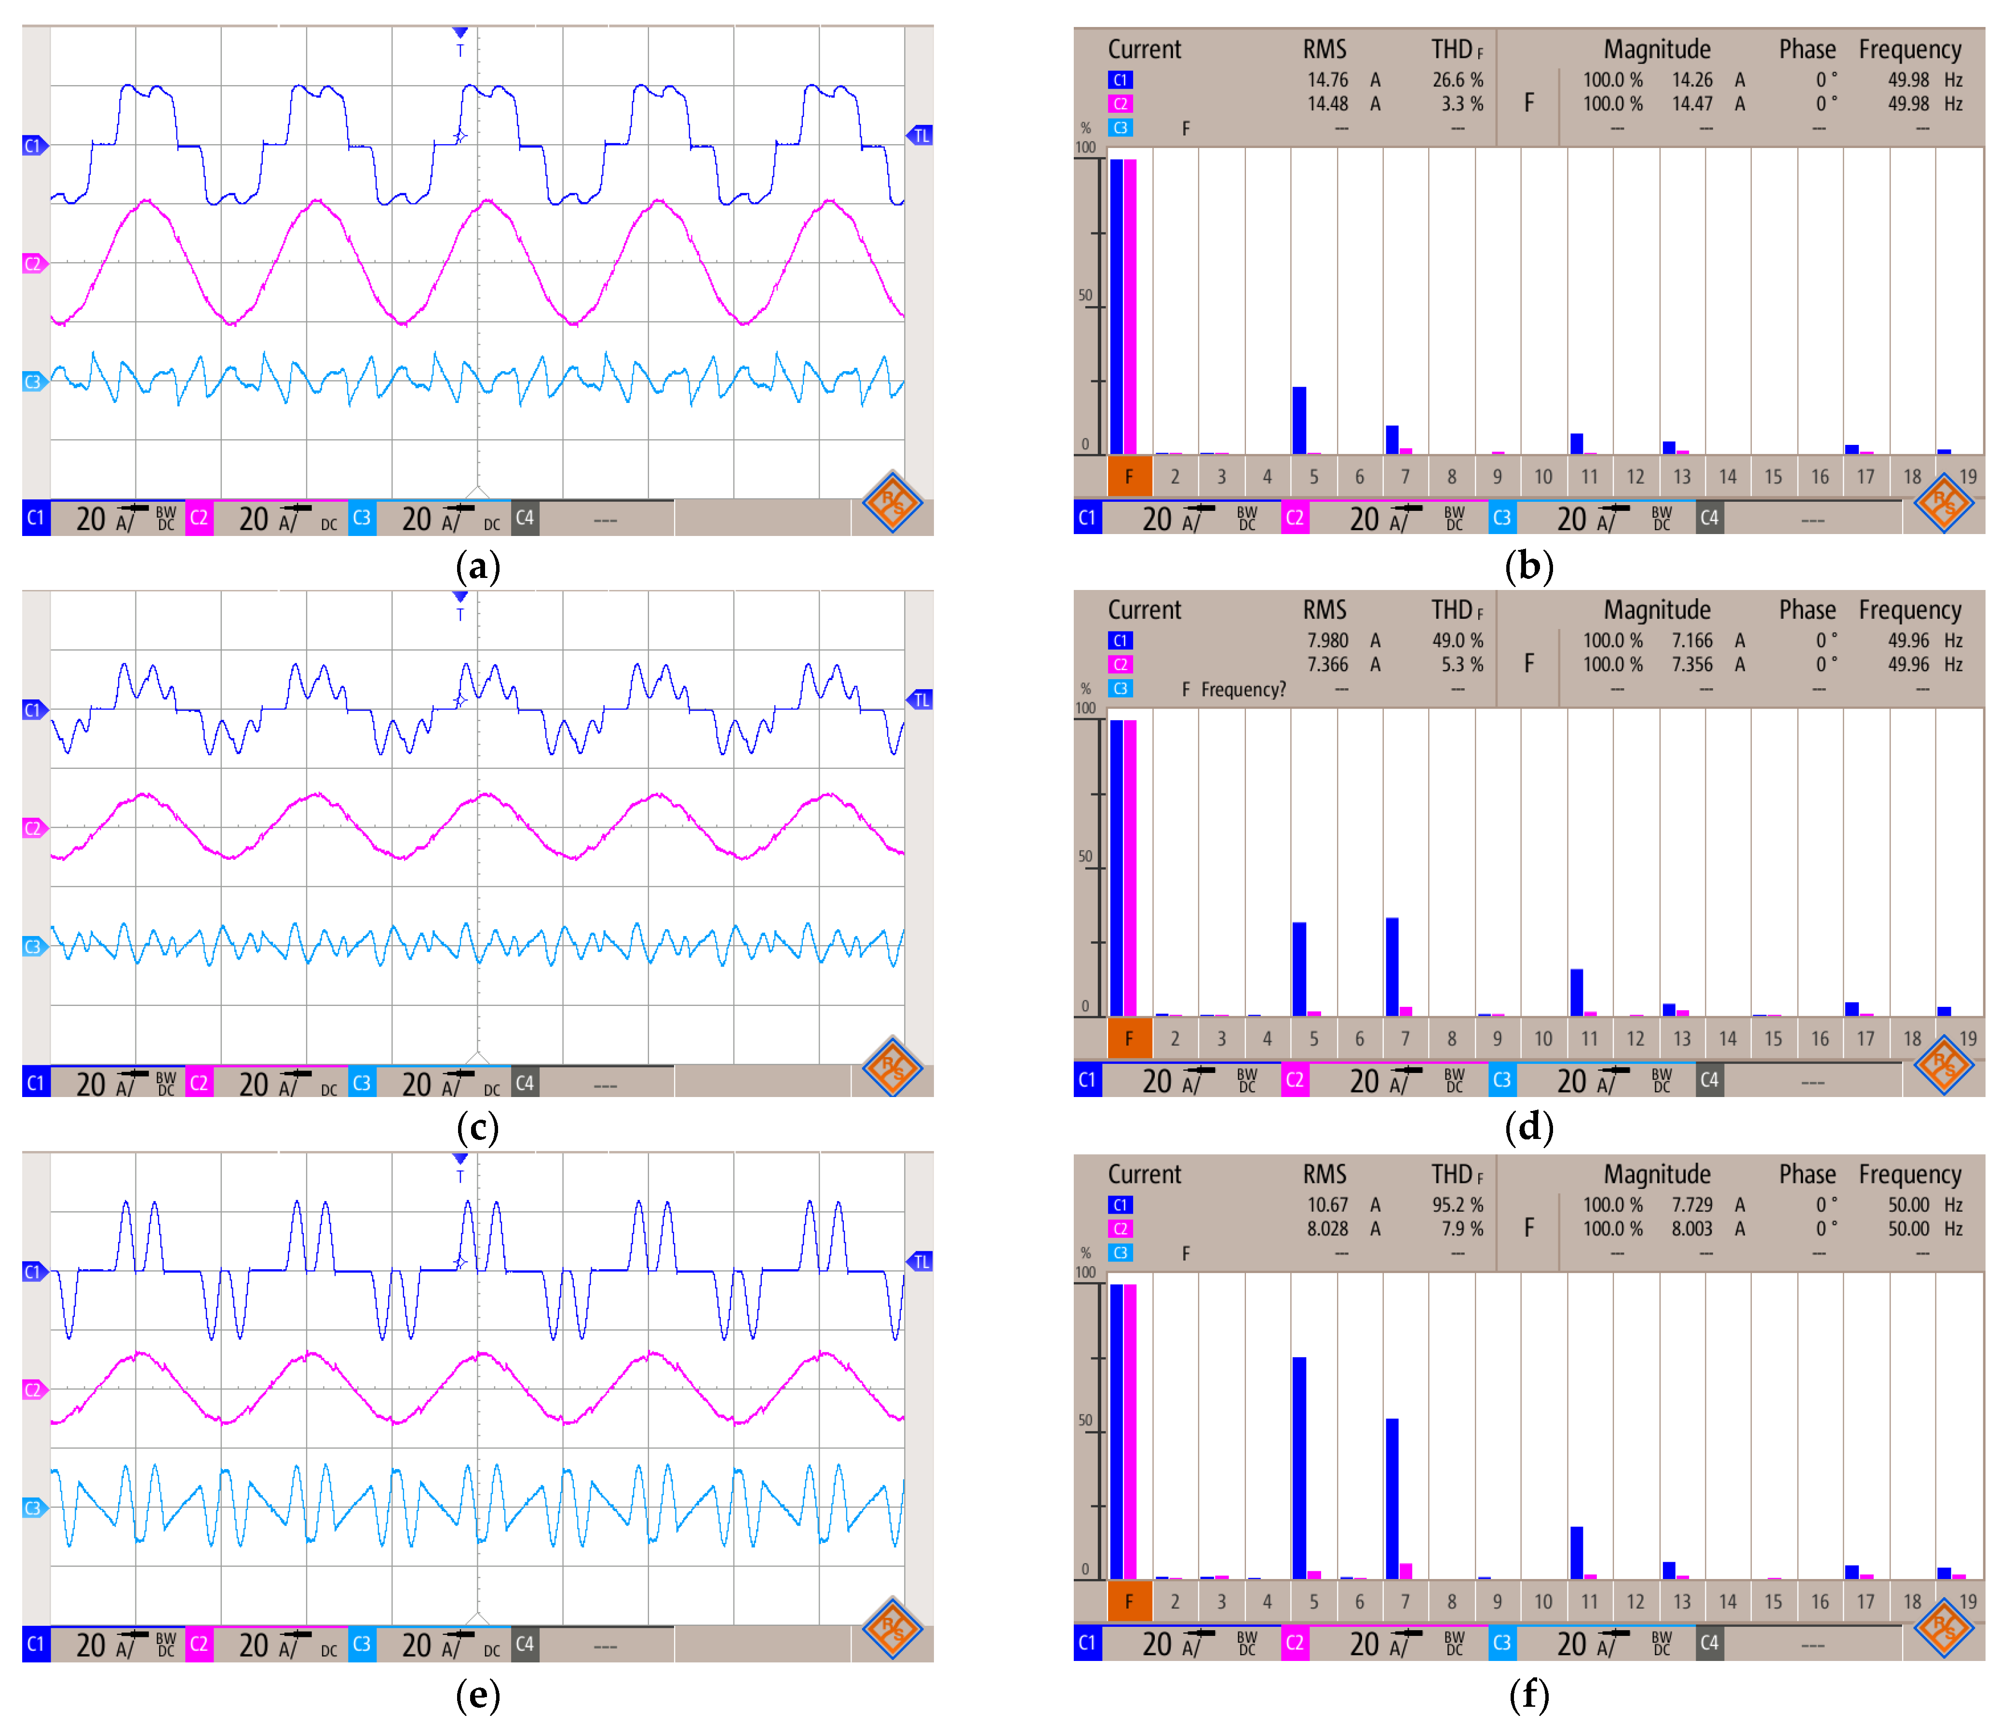Toggle C2 channel button in panel (c) bottom bar
This screenshot has height=1727, width=2000.
click(199, 1083)
